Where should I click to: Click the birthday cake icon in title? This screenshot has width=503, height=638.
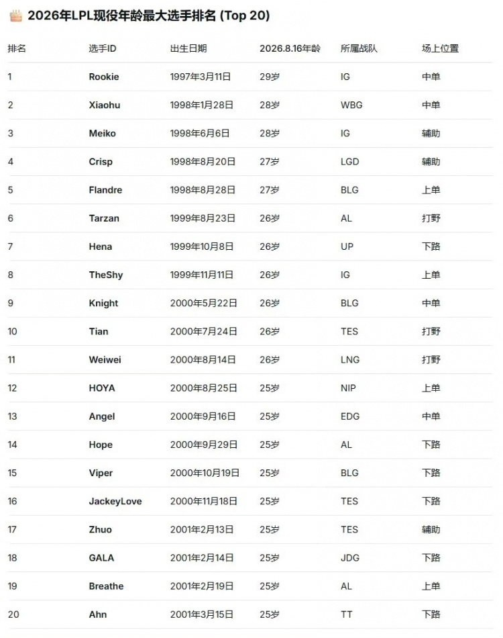point(16,16)
